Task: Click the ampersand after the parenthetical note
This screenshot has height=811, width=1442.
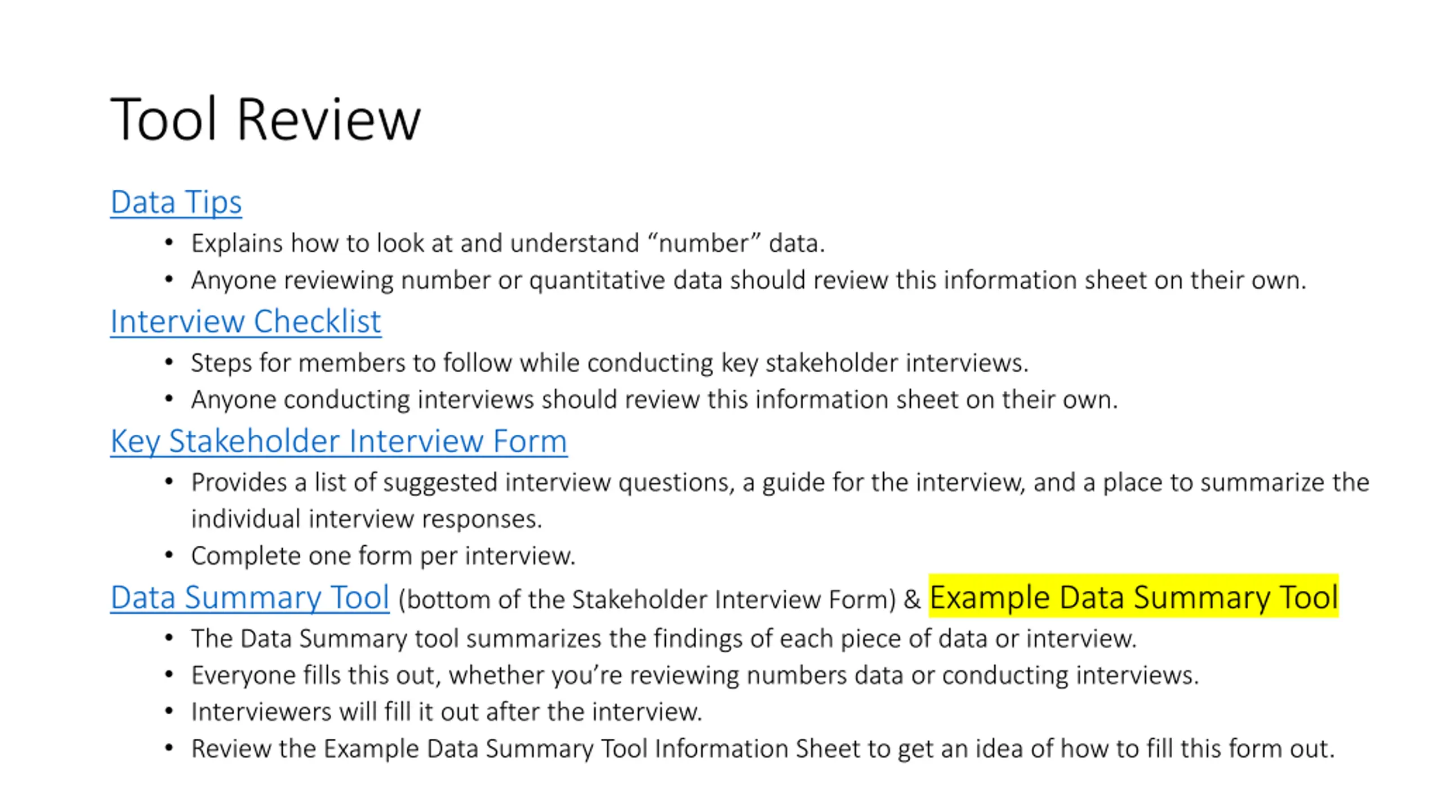Action: pos(912,599)
